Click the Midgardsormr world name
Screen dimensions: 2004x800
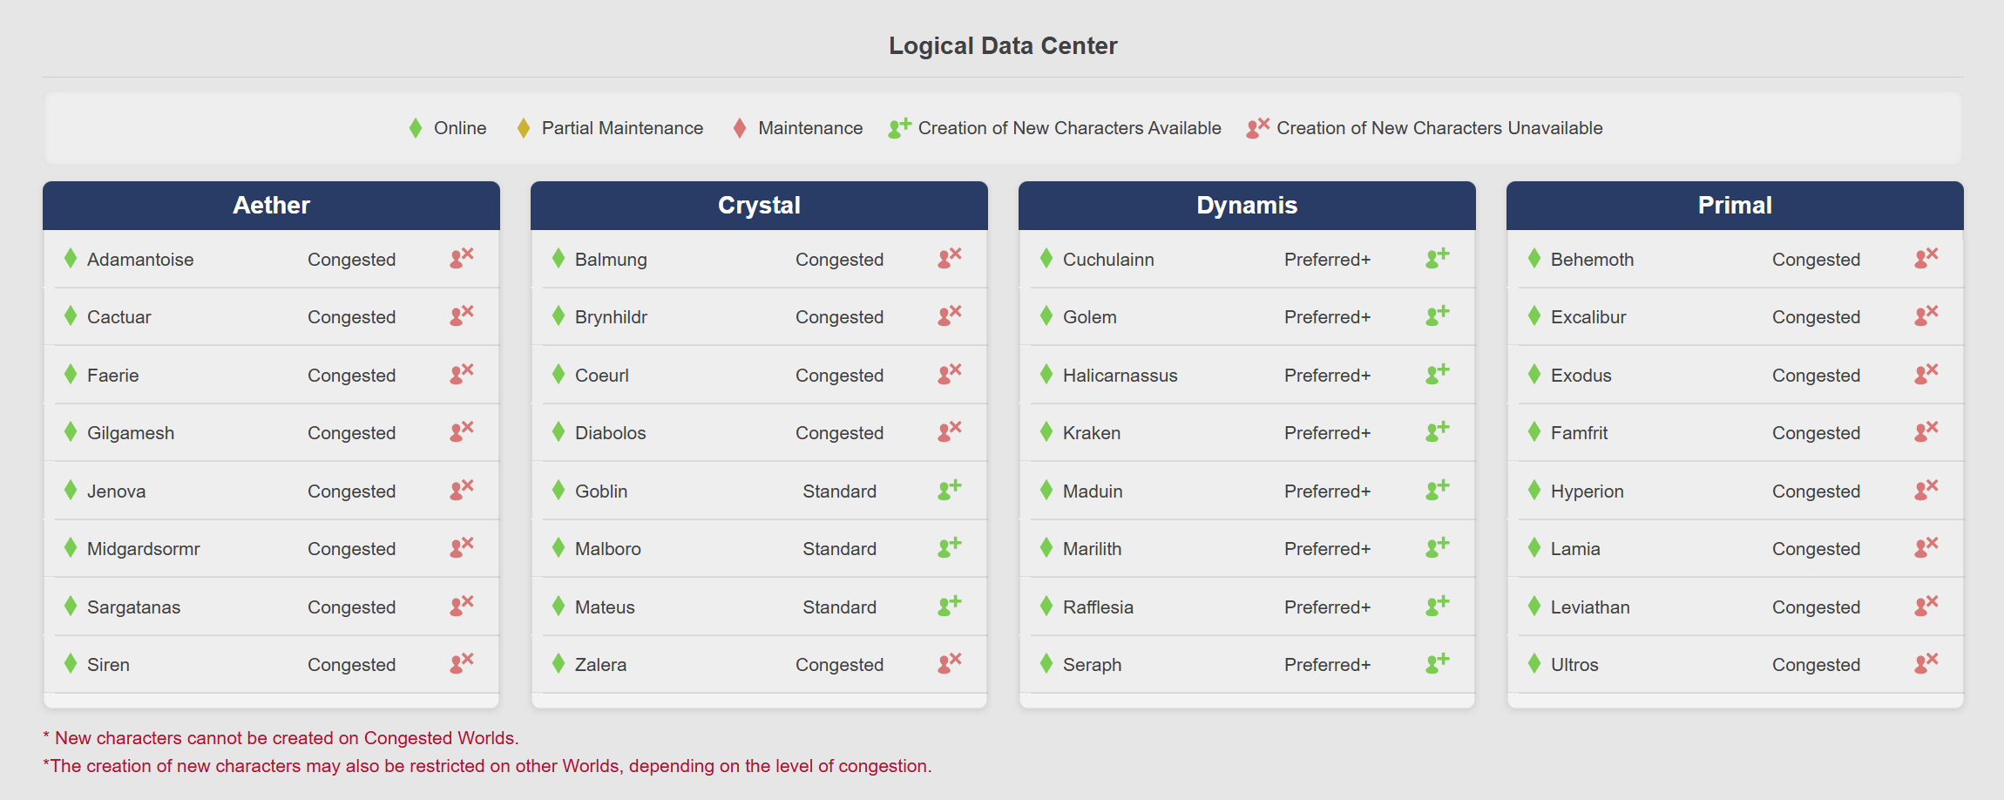[144, 549]
